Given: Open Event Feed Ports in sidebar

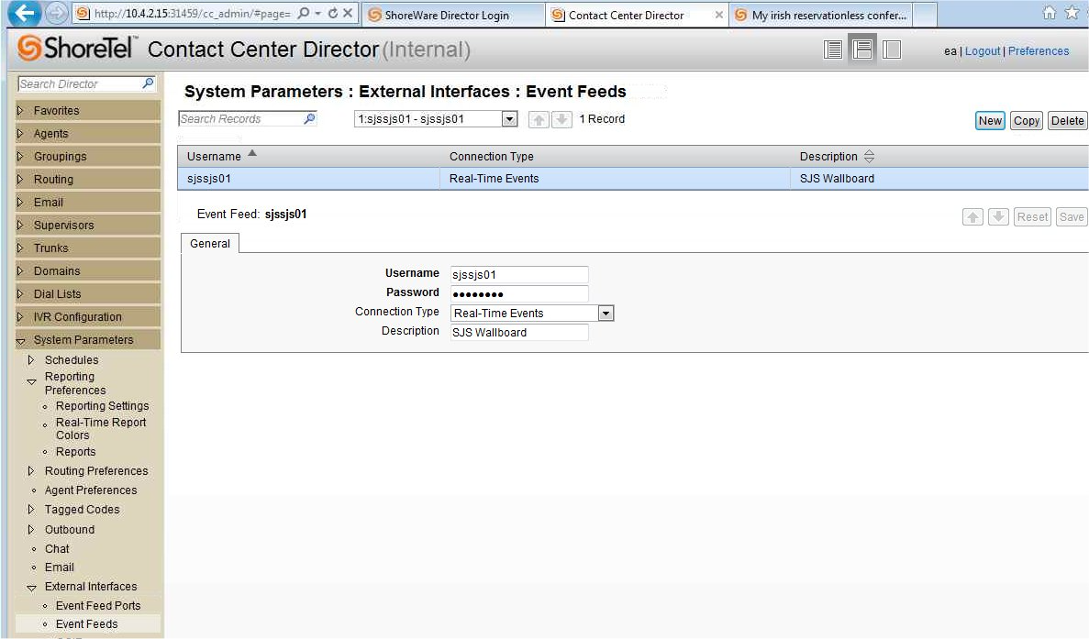Looking at the screenshot, I should pyautogui.click(x=98, y=605).
